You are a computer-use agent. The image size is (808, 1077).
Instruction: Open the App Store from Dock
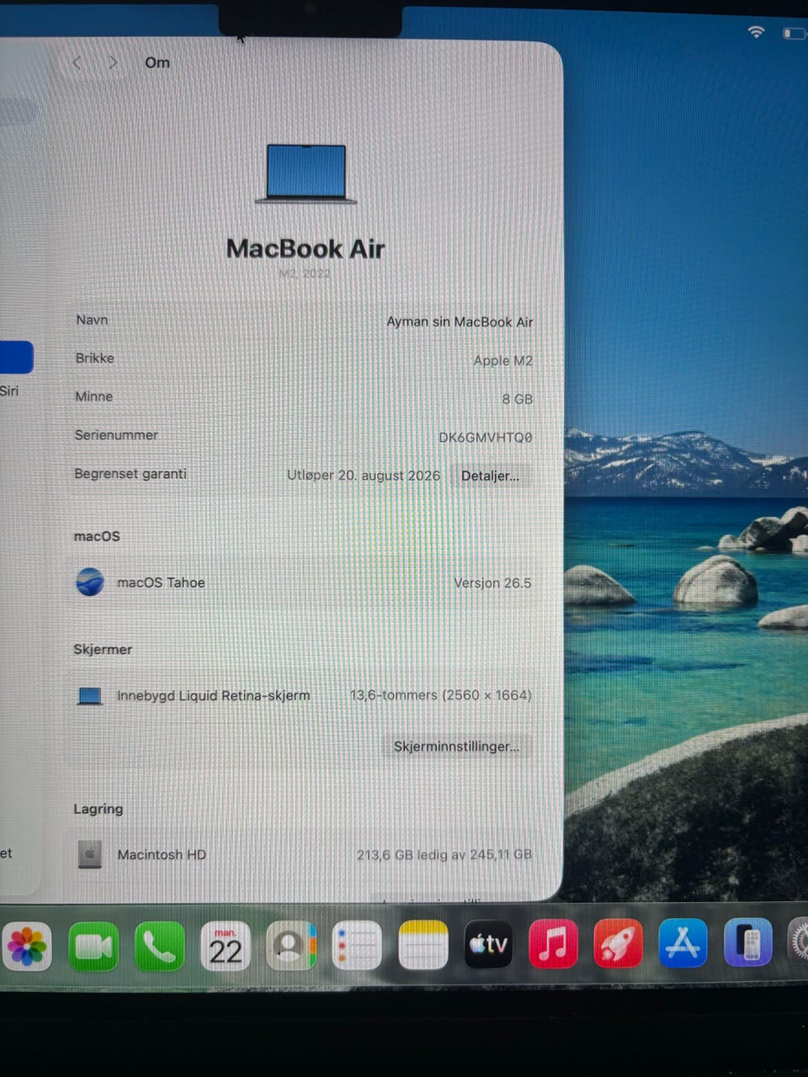[683, 942]
